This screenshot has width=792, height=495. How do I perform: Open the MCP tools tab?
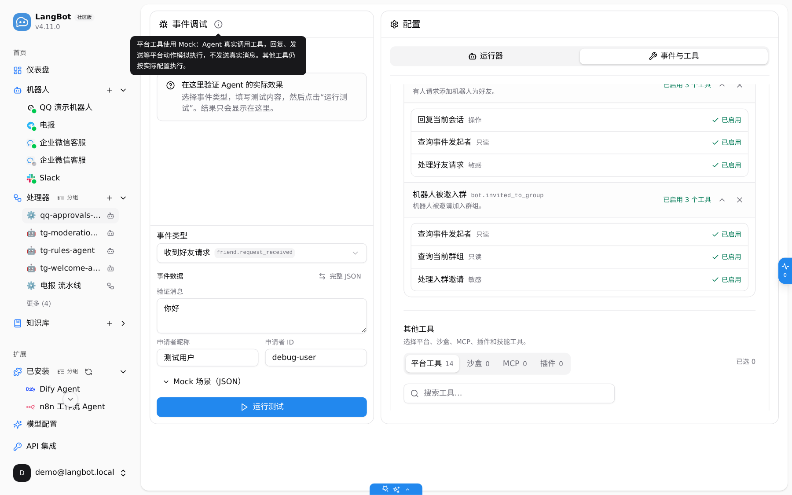pyautogui.click(x=515, y=364)
